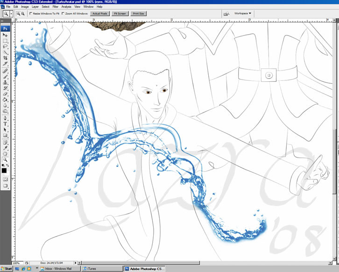Select the Clone Stamp tool

click(x=5, y=82)
